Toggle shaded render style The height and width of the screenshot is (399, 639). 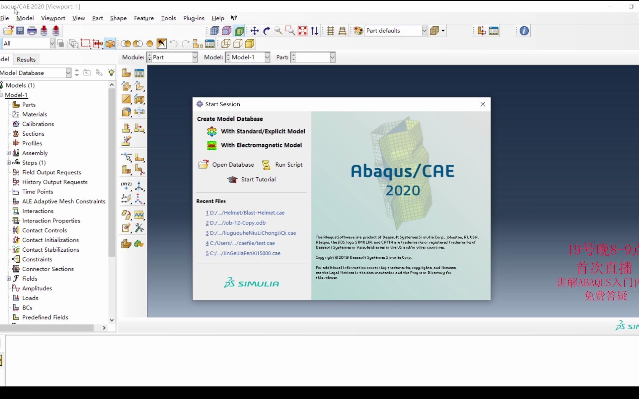[x=250, y=44]
